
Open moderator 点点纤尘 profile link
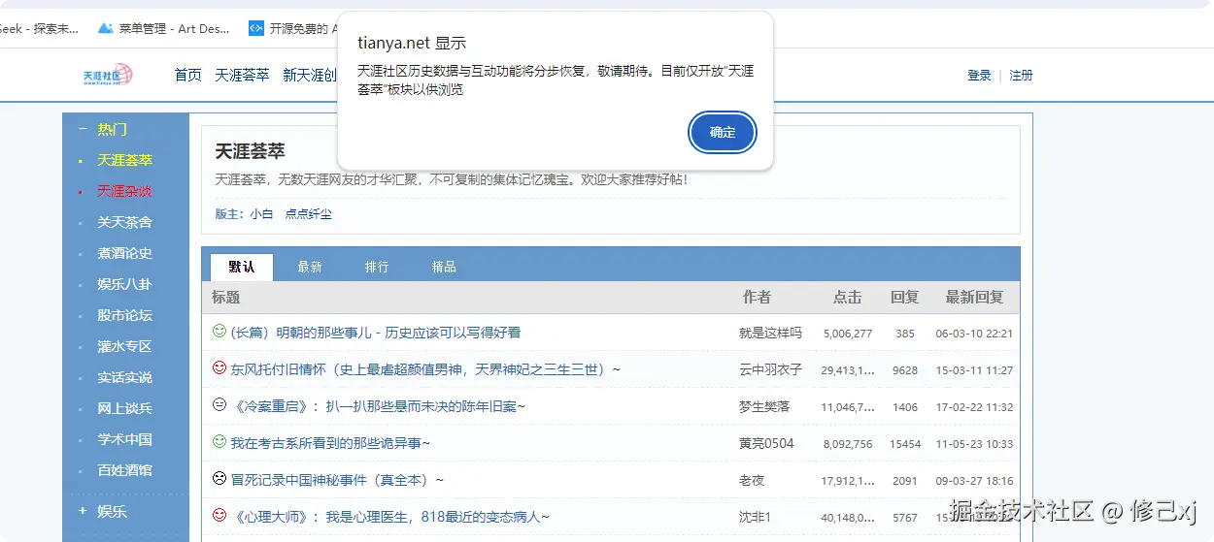308,214
